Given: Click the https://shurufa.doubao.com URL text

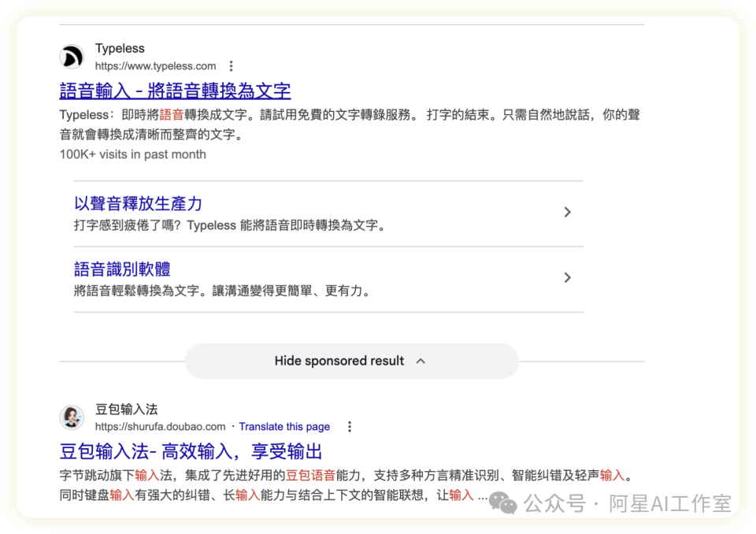Looking at the screenshot, I should pyautogui.click(x=160, y=427).
